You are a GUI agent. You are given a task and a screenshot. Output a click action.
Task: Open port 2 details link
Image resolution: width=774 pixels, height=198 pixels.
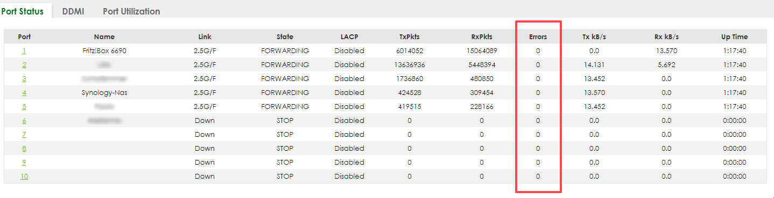click(x=24, y=65)
